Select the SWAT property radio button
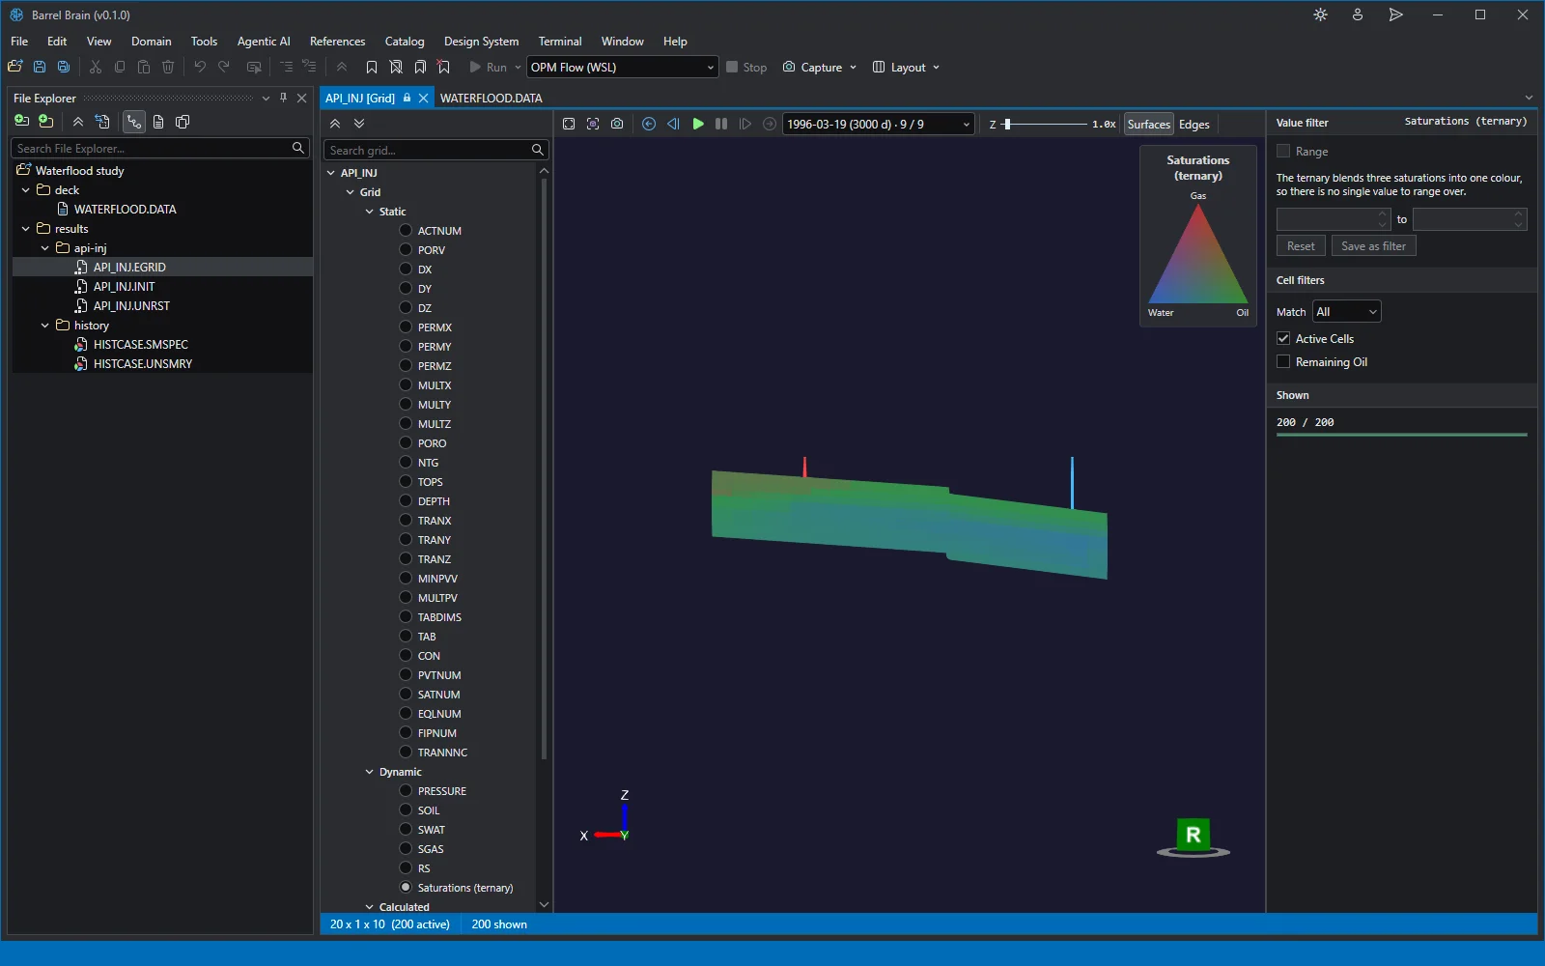The height and width of the screenshot is (966, 1545). (406, 829)
